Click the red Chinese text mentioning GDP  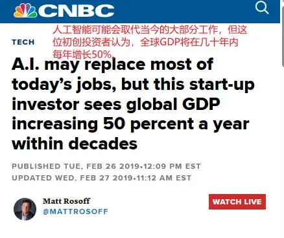click(145, 42)
